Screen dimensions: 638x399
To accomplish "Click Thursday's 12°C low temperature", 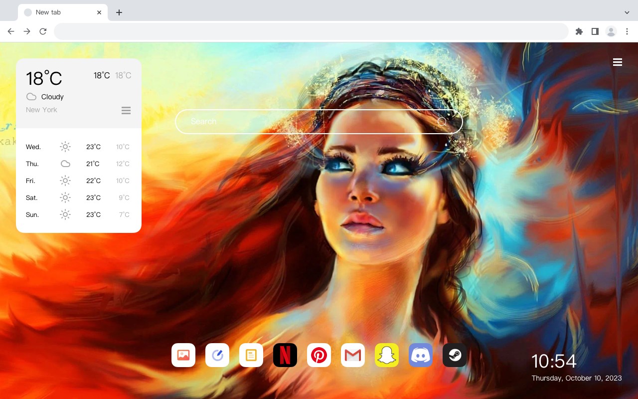I will [x=123, y=164].
